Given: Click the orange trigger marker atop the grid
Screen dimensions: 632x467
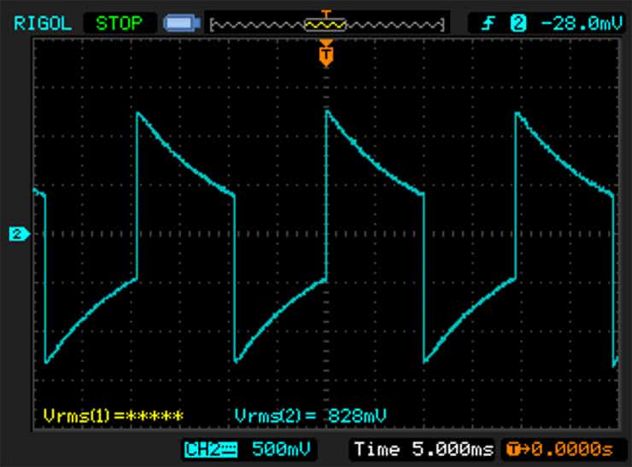Looking at the screenshot, I should pos(325,56).
